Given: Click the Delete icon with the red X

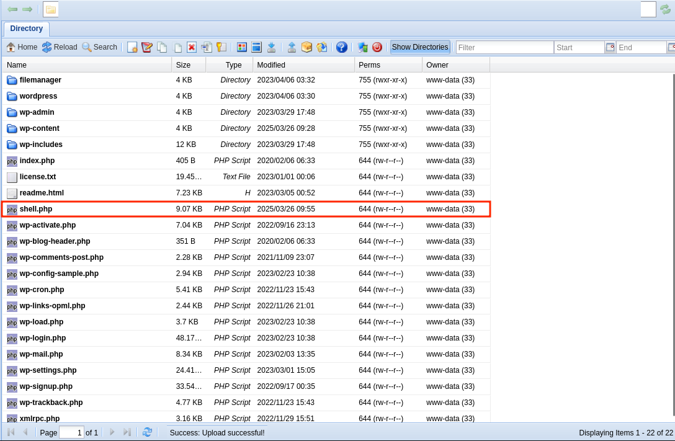Looking at the screenshot, I should (x=192, y=47).
